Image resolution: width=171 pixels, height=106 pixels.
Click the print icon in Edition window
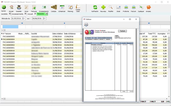coord(86,24)
